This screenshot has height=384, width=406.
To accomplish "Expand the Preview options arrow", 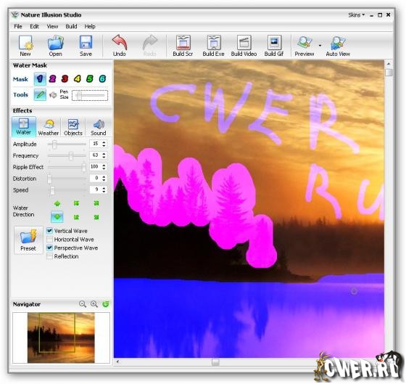I will [320, 46].
